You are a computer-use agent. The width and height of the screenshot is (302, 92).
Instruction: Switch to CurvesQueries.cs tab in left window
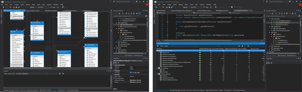(x=87, y=11)
